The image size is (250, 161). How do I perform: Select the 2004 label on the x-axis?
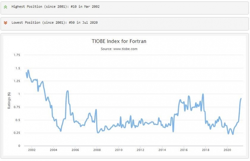pyautogui.click(x=53, y=150)
